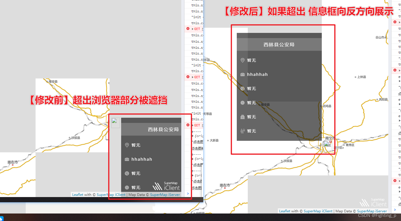Screen dimensions: 401x221
Task: Open SuperMap iClient link on right map
Action: pos(318,211)
